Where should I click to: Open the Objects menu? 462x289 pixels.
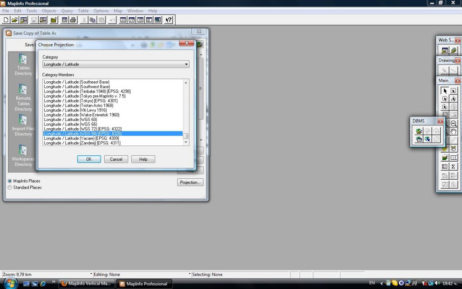pos(49,11)
